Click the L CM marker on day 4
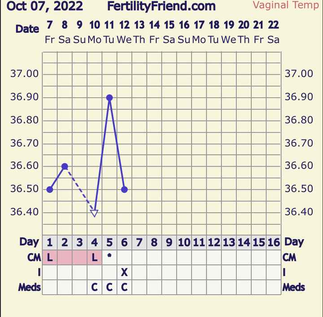This screenshot has height=317, width=323. [x=94, y=257]
